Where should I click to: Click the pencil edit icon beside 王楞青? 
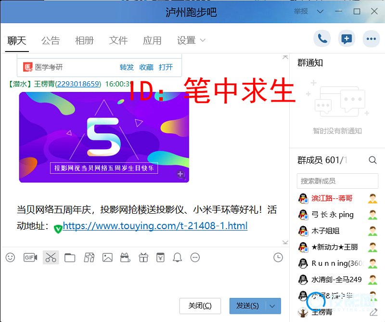373,312
